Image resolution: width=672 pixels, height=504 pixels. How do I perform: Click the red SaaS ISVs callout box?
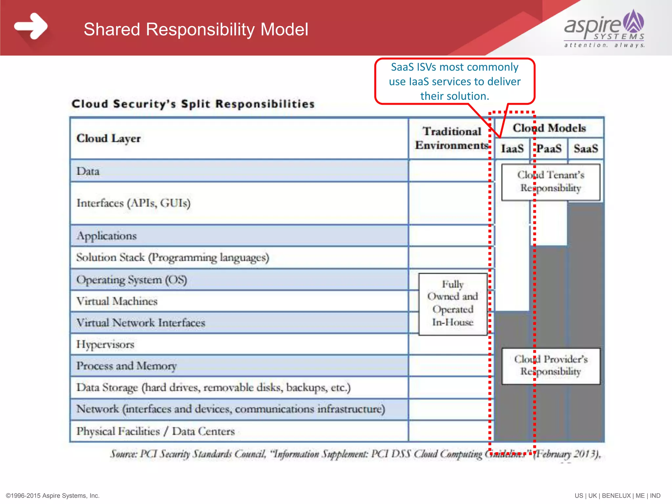[x=454, y=81]
